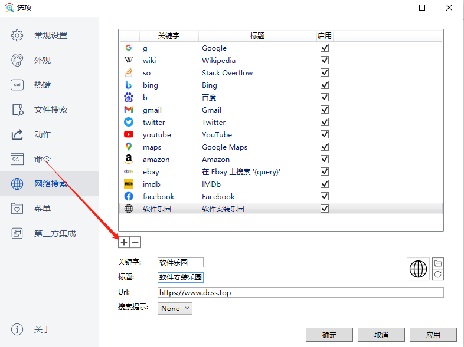
Task: Uncheck the Wikipedia enabled checkbox
Action: click(324, 61)
